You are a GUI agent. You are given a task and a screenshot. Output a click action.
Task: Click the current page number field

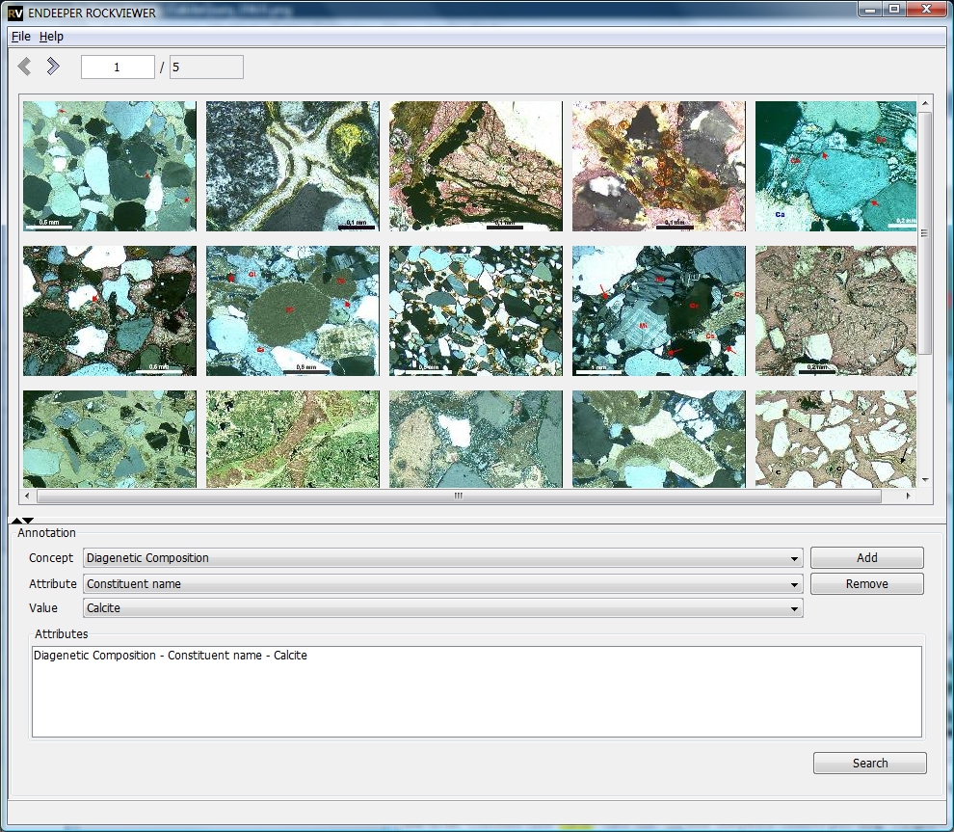coord(118,67)
